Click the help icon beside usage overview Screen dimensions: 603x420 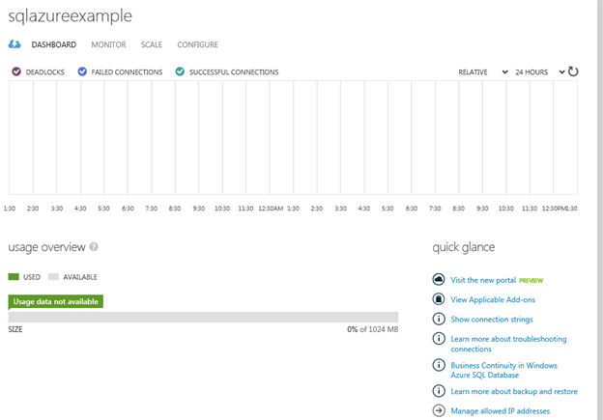pyautogui.click(x=94, y=247)
